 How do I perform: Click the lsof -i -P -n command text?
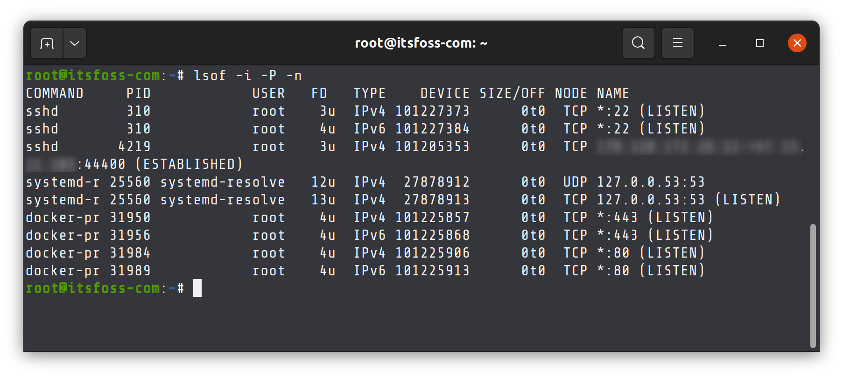click(x=248, y=76)
